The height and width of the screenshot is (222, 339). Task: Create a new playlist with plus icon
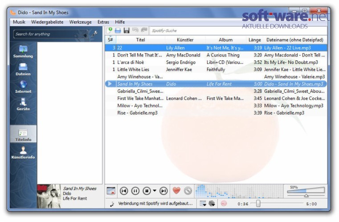(x=110, y=30)
